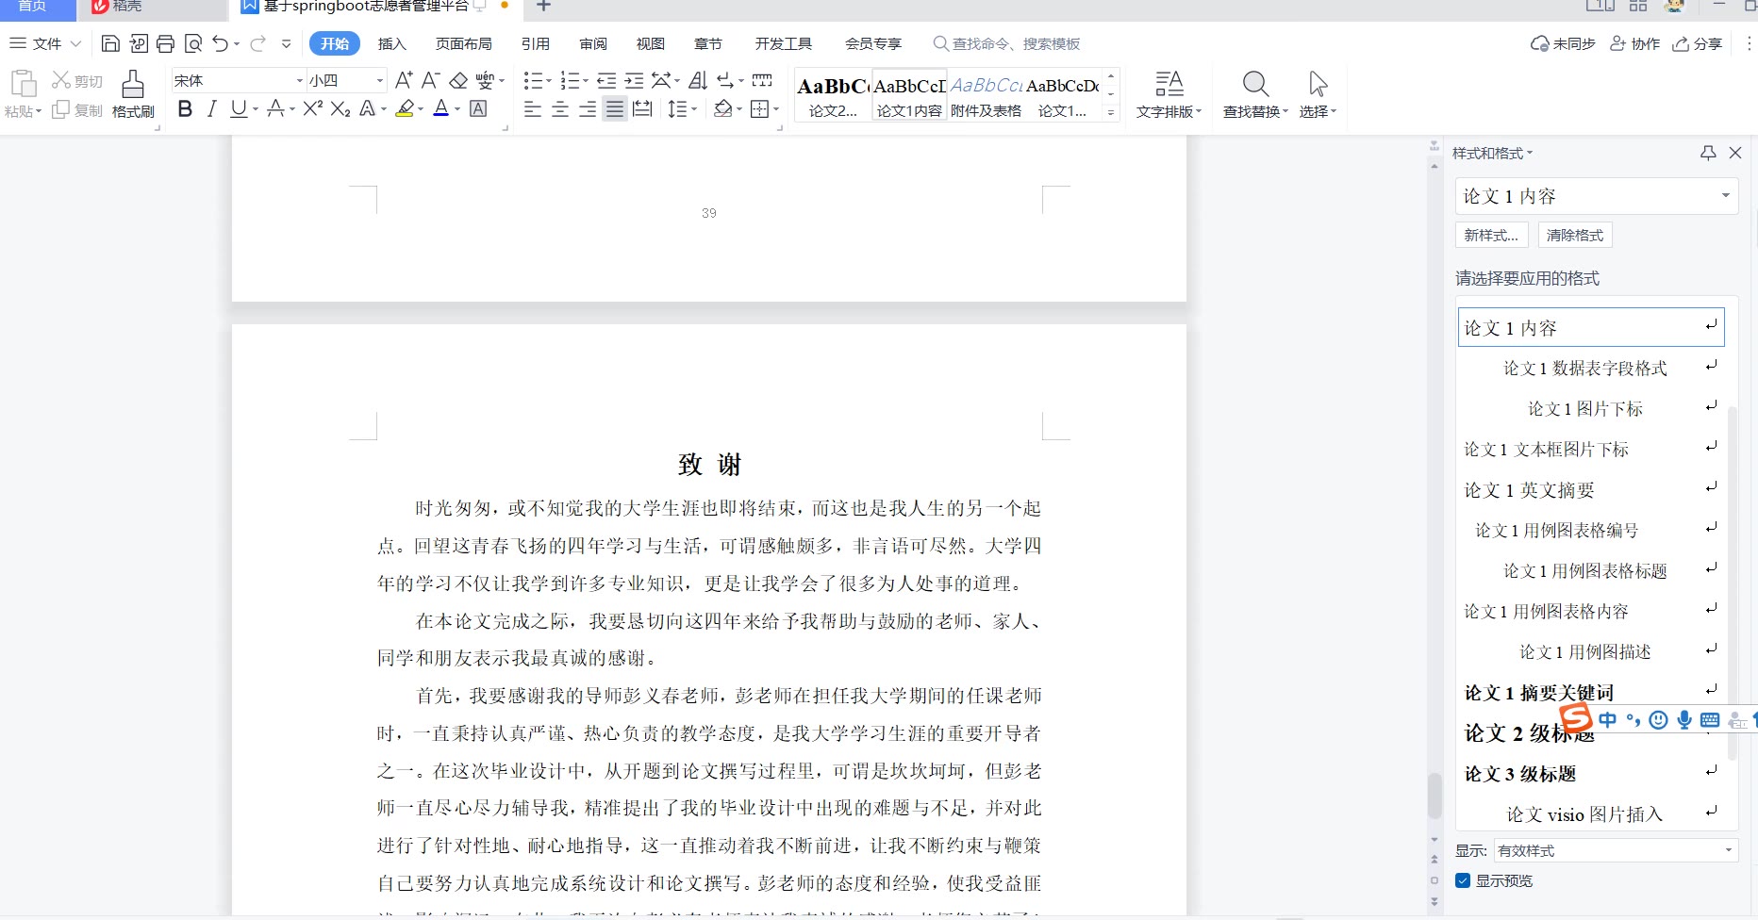
Task: Click the Print icon
Action: point(166,43)
